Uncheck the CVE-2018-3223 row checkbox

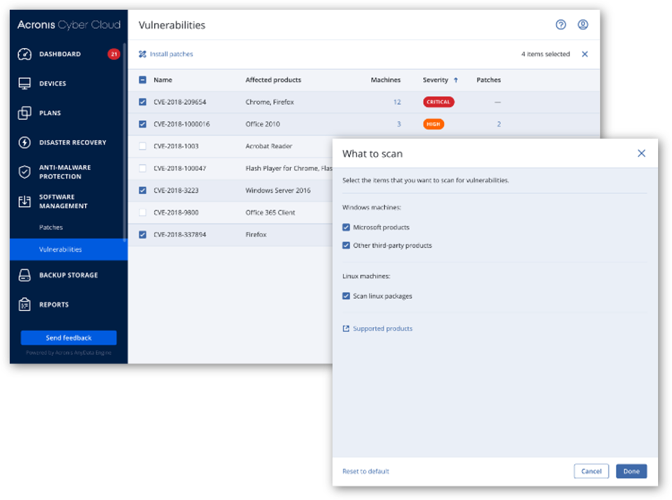click(x=142, y=190)
